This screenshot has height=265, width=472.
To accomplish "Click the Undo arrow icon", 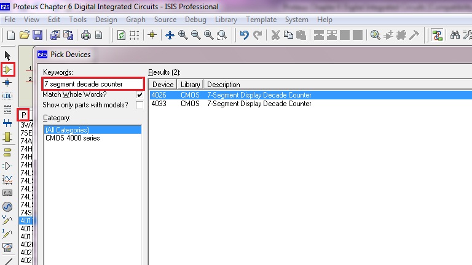I will [x=245, y=35].
